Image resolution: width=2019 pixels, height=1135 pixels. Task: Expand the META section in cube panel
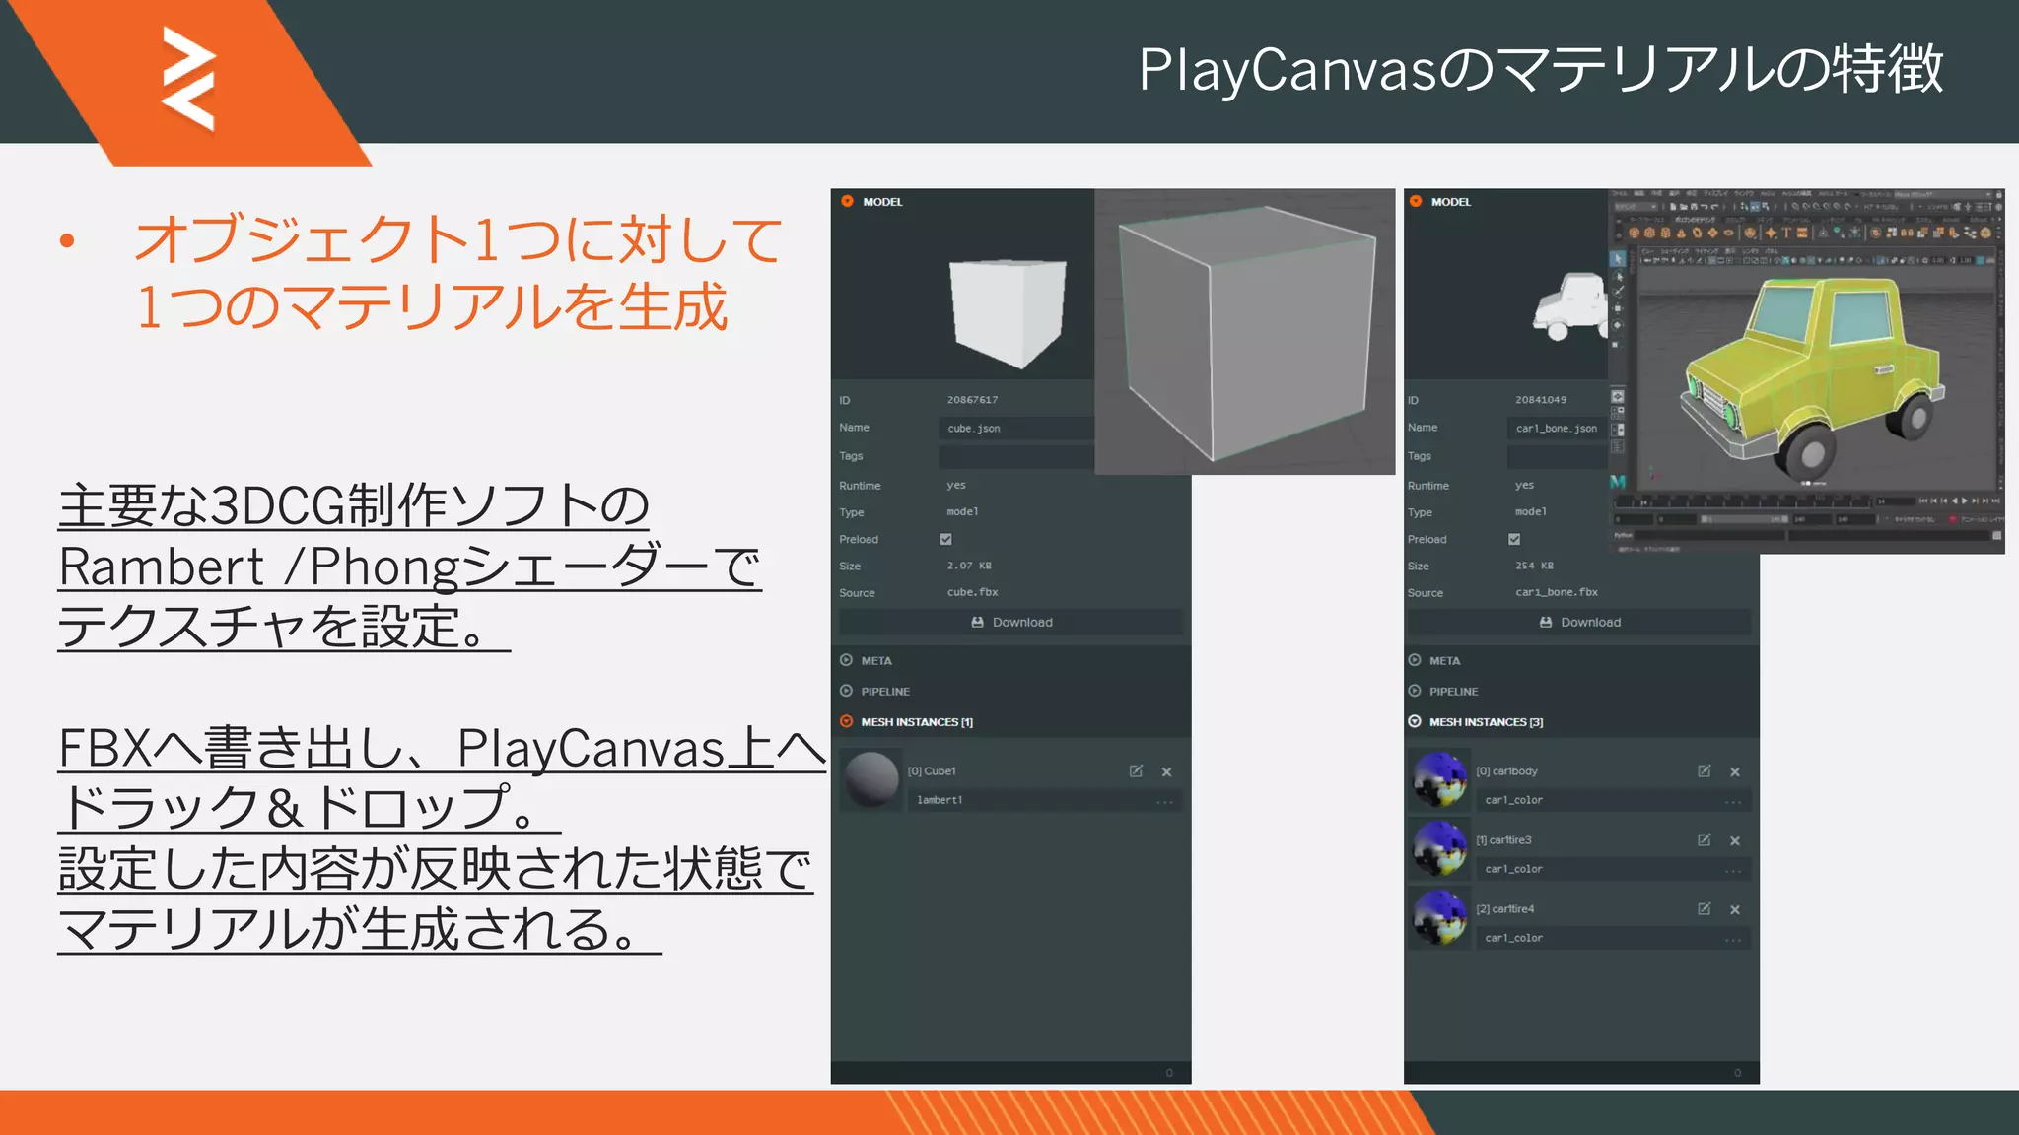tap(866, 660)
